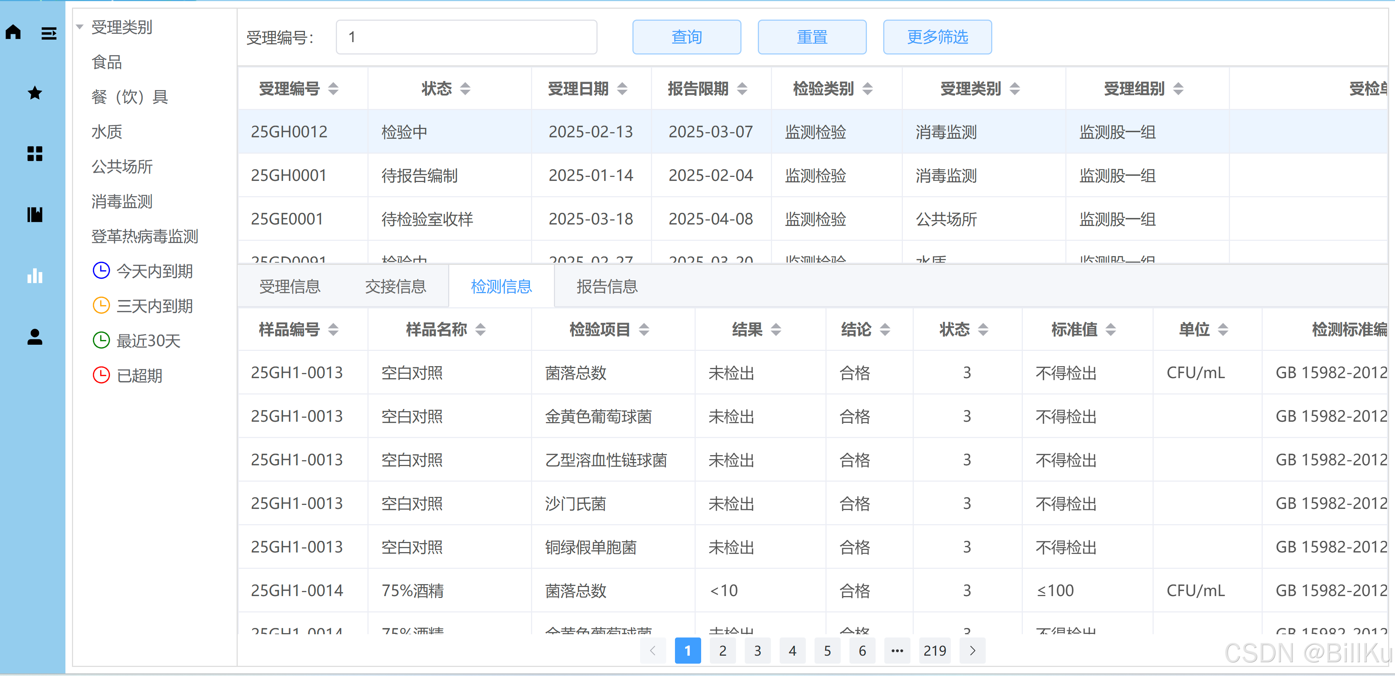Go to the next page arrow
The image size is (1395, 676).
tap(972, 650)
